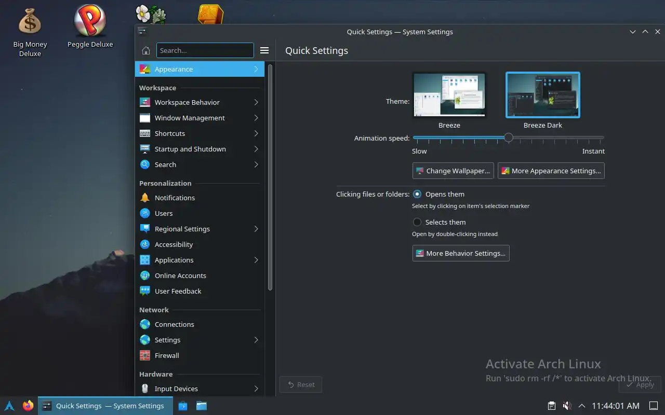665x415 pixels.
Task: Expand the network Settings chevron
Action: click(256, 340)
